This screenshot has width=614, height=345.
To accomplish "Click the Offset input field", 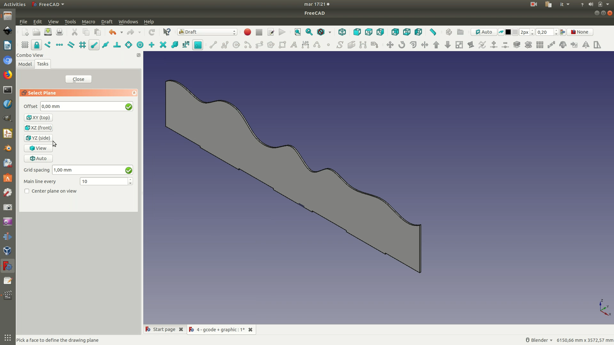I will click(86, 106).
